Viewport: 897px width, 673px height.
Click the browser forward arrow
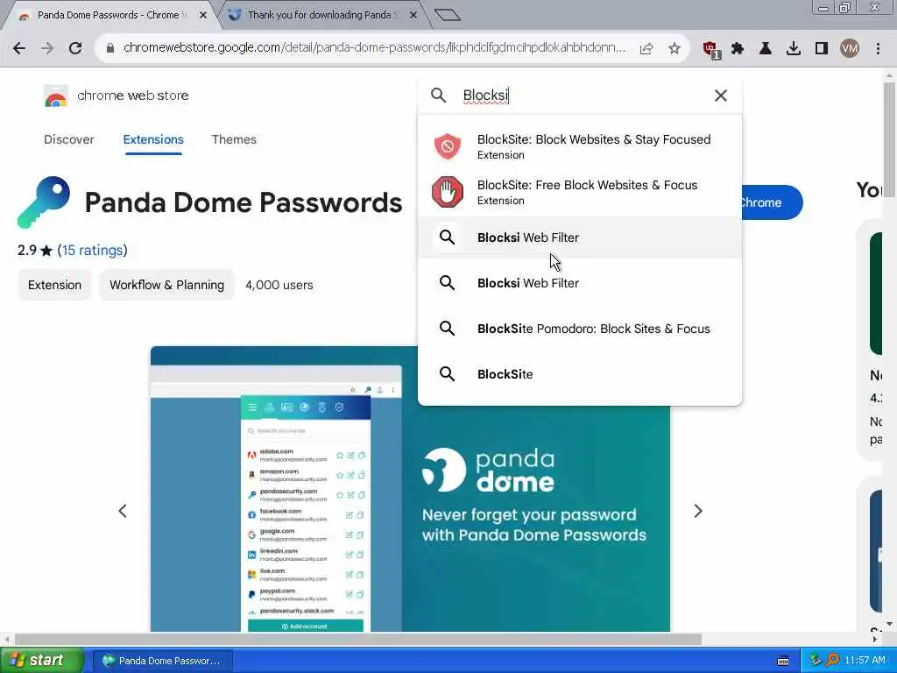(x=47, y=48)
